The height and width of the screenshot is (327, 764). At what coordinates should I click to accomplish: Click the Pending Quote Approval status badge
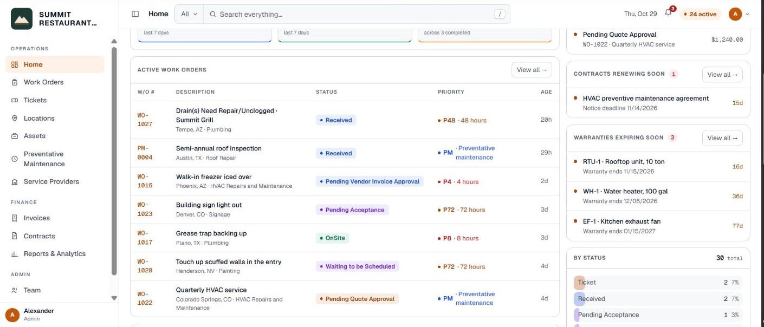point(358,299)
